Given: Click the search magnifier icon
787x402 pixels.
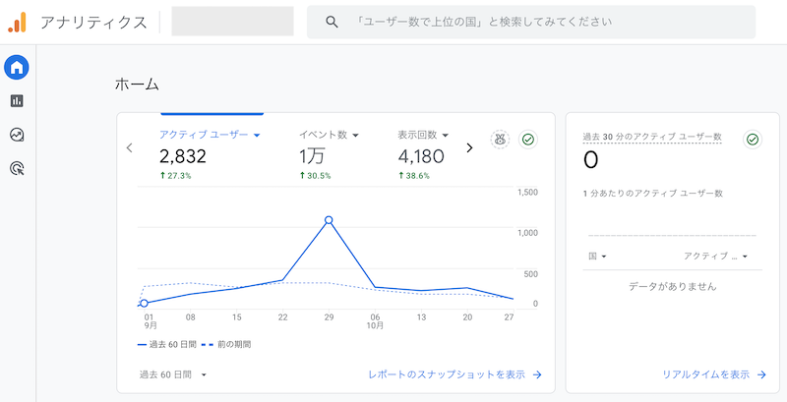Looking at the screenshot, I should click(332, 22).
